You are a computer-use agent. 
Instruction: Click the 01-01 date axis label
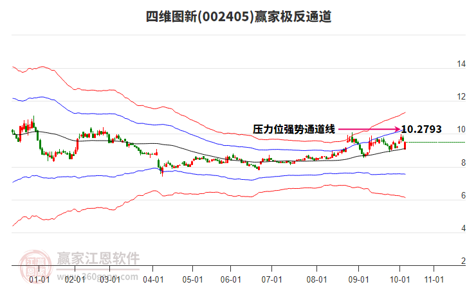coord(39,279)
